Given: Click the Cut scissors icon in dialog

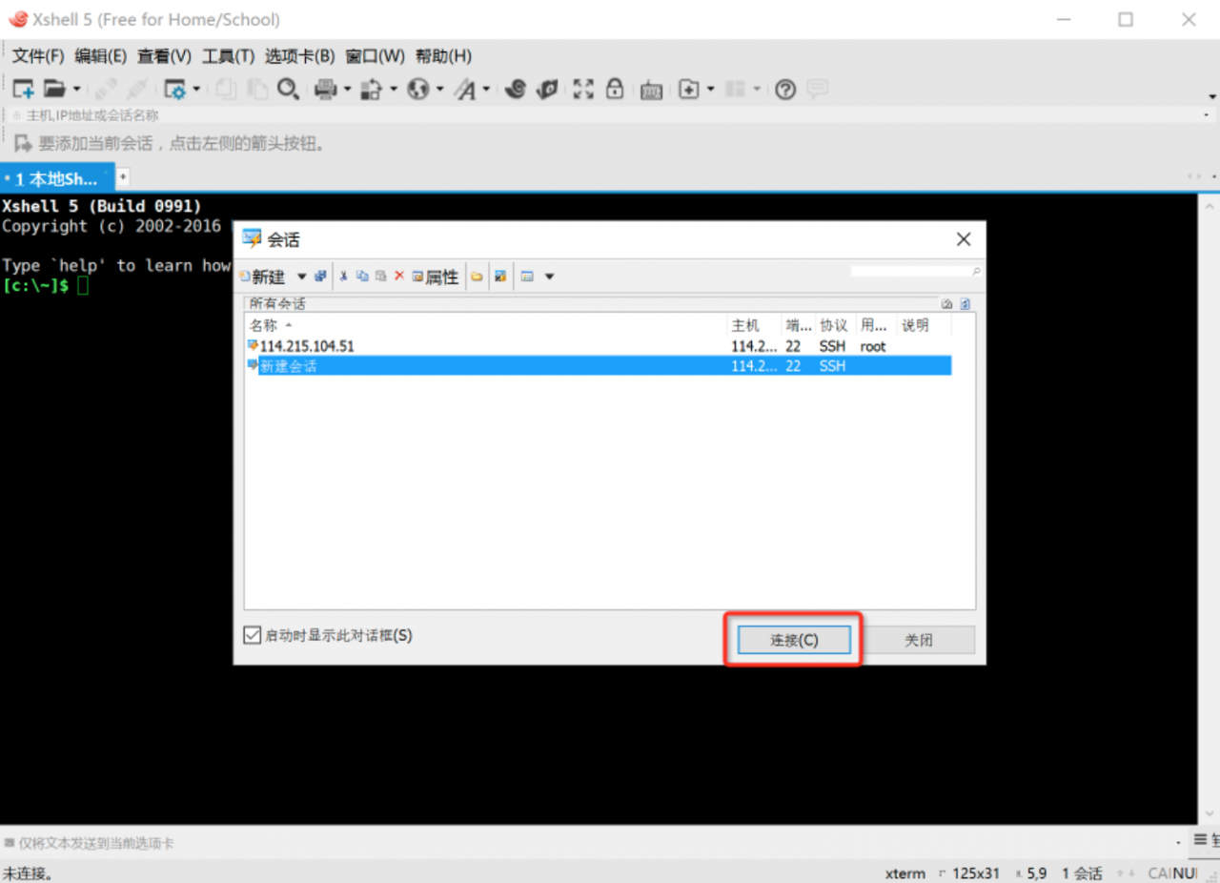Looking at the screenshot, I should point(344,277).
